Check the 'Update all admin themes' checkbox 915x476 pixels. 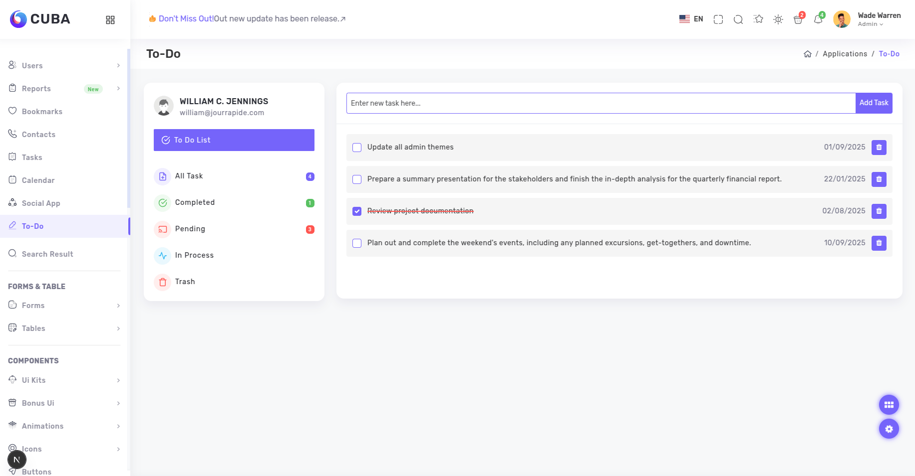click(357, 148)
